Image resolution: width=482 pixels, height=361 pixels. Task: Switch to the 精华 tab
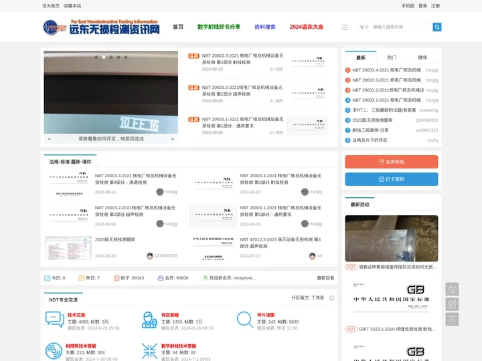(x=422, y=57)
